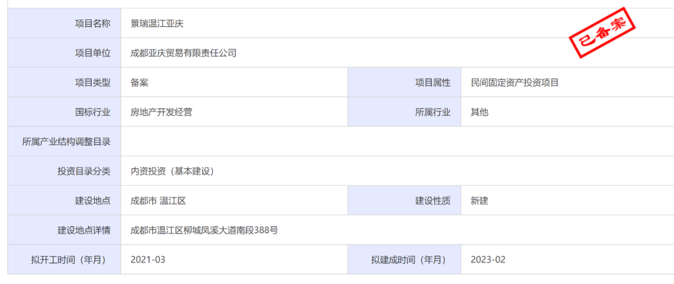Click the planned completion date 2023-02
Screen dimensions: 674x284
488,260
